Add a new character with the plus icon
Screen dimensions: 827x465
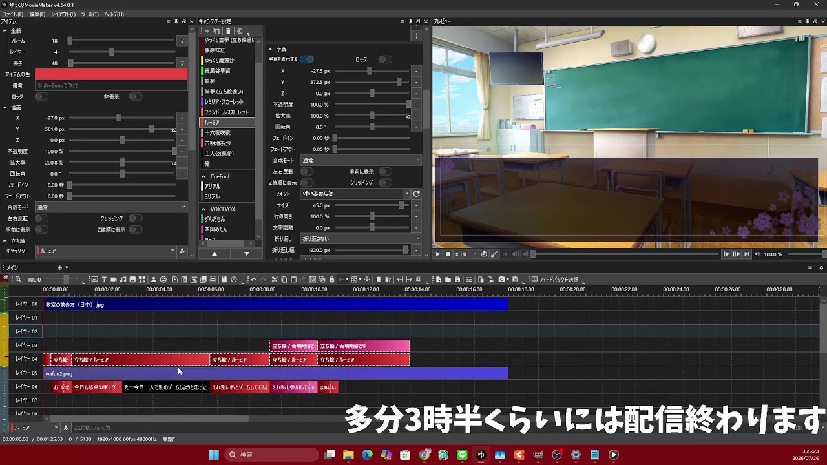207,31
